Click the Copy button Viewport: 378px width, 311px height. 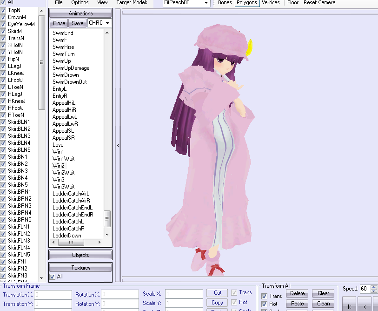coord(218,303)
